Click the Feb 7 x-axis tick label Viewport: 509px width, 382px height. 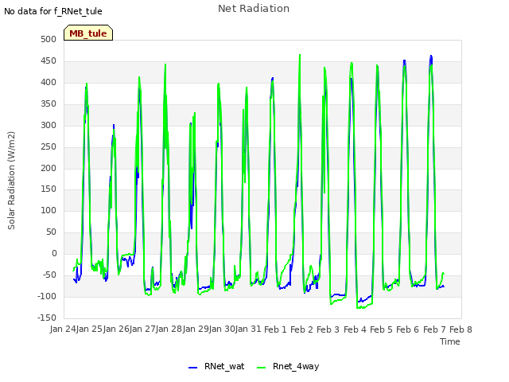coord(434,329)
